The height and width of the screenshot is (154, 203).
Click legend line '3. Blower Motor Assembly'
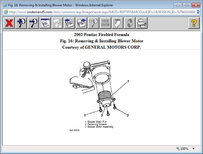coord(99,127)
